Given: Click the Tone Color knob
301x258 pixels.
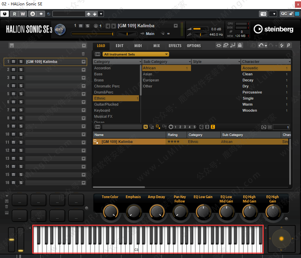Looking at the screenshot, I should click(110, 212).
